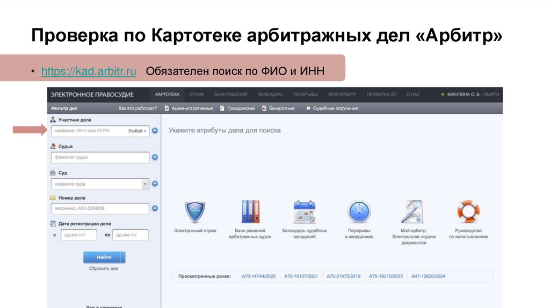The width and height of the screenshot is (550, 308).
Task: Focus the фамилия судьи input field
Action: tap(100, 157)
